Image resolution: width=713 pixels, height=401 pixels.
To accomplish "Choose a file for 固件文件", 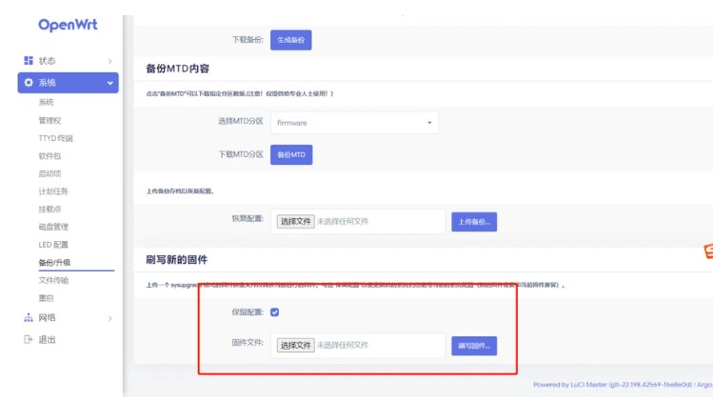I will [x=296, y=345].
